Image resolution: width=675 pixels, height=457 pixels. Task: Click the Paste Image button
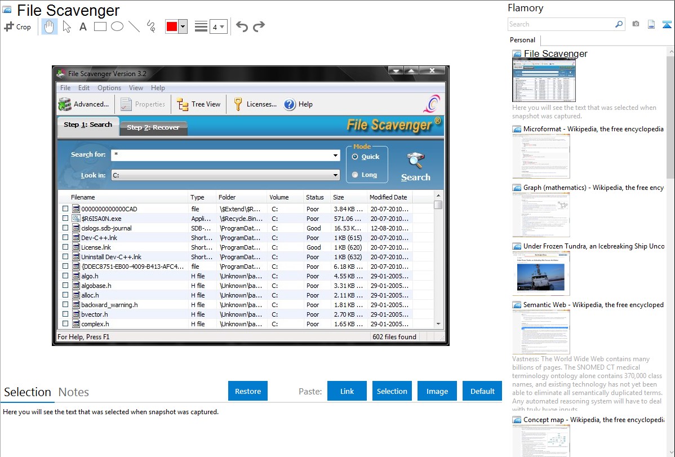pyautogui.click(x=437, y=391)
